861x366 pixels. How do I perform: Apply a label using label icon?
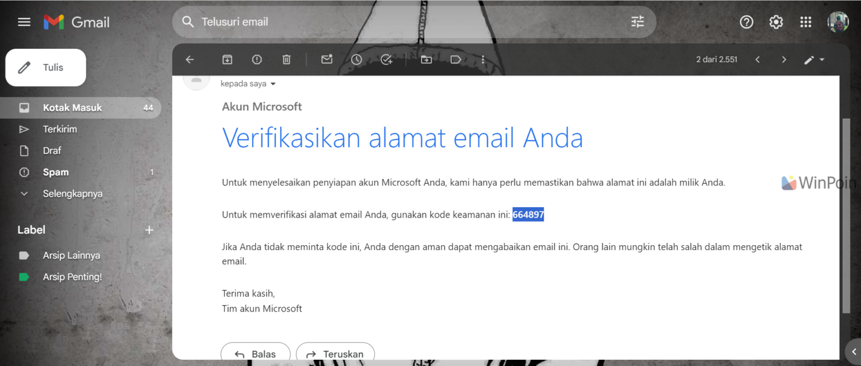pos(456,59)
